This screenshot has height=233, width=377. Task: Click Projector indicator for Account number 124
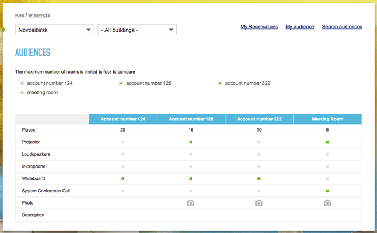pyautogui.click(x=123, y=142)
